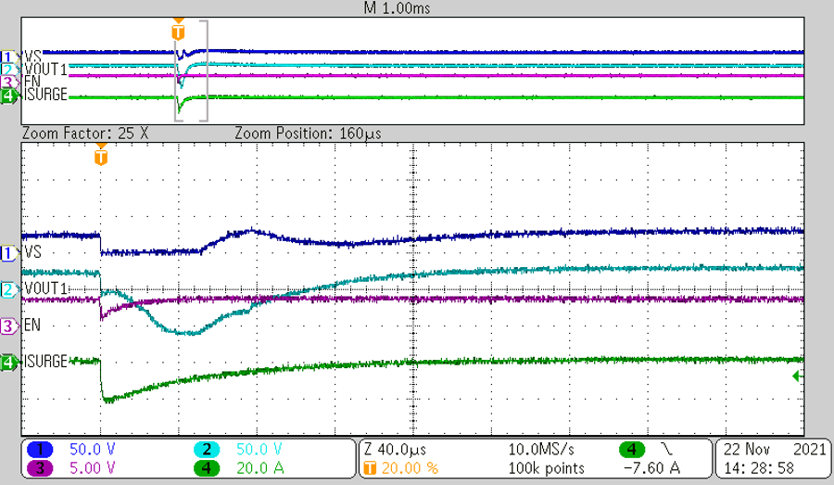
Task: Click the 20.00 % trigger position value
Action: [x=411, y=468]
